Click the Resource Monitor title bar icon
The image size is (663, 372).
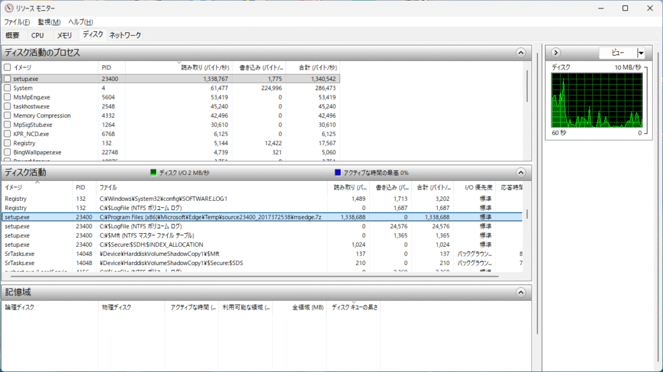tap(8, 8)
